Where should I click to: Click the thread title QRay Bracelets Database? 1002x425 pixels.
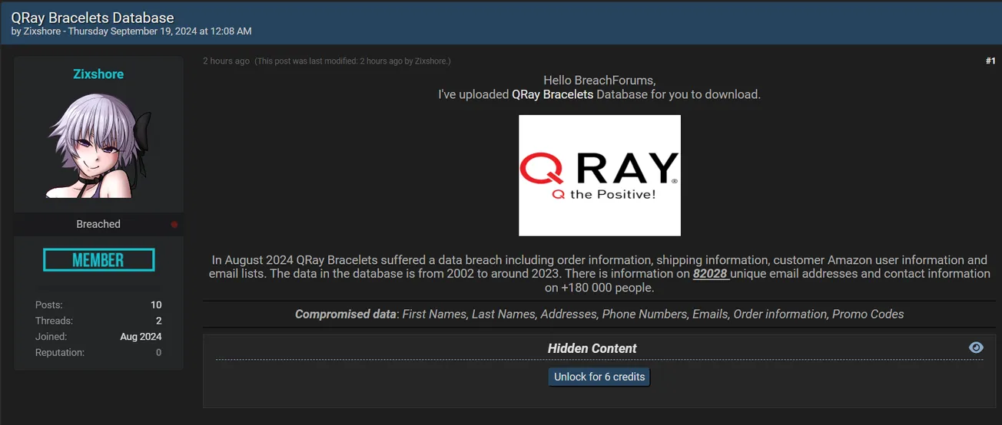pos(93,18)
